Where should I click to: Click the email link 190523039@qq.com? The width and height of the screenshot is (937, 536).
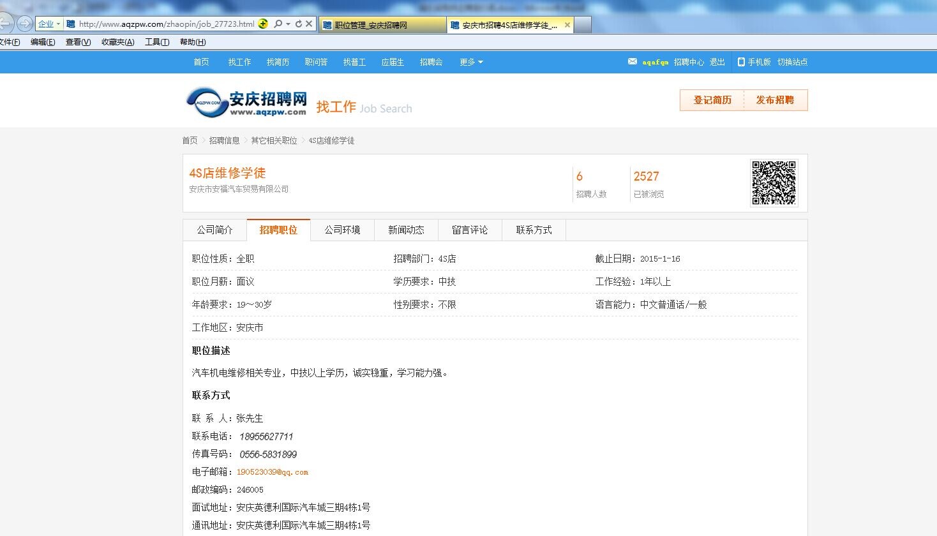click(272, 472)
